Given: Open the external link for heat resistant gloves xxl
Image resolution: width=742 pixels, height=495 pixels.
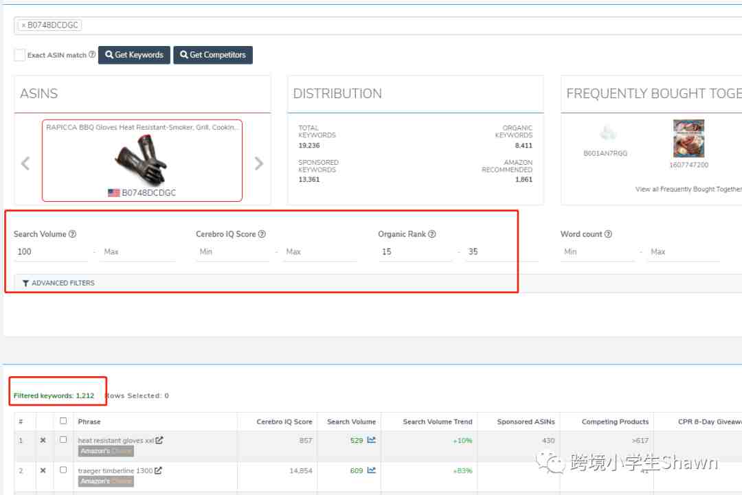Looking at the screenshot, I should click(x=159, y=440).
